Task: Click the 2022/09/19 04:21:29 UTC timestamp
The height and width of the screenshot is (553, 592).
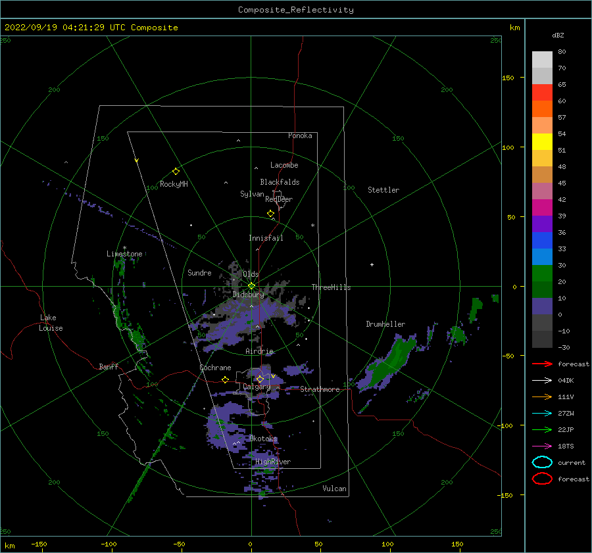Action: coord(65,28)
